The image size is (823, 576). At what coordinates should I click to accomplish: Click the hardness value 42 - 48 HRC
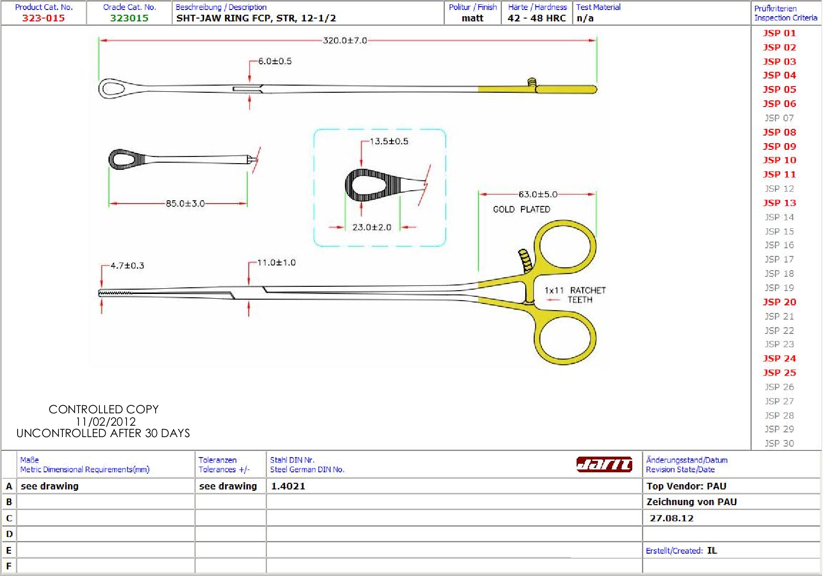click(536, 19)
